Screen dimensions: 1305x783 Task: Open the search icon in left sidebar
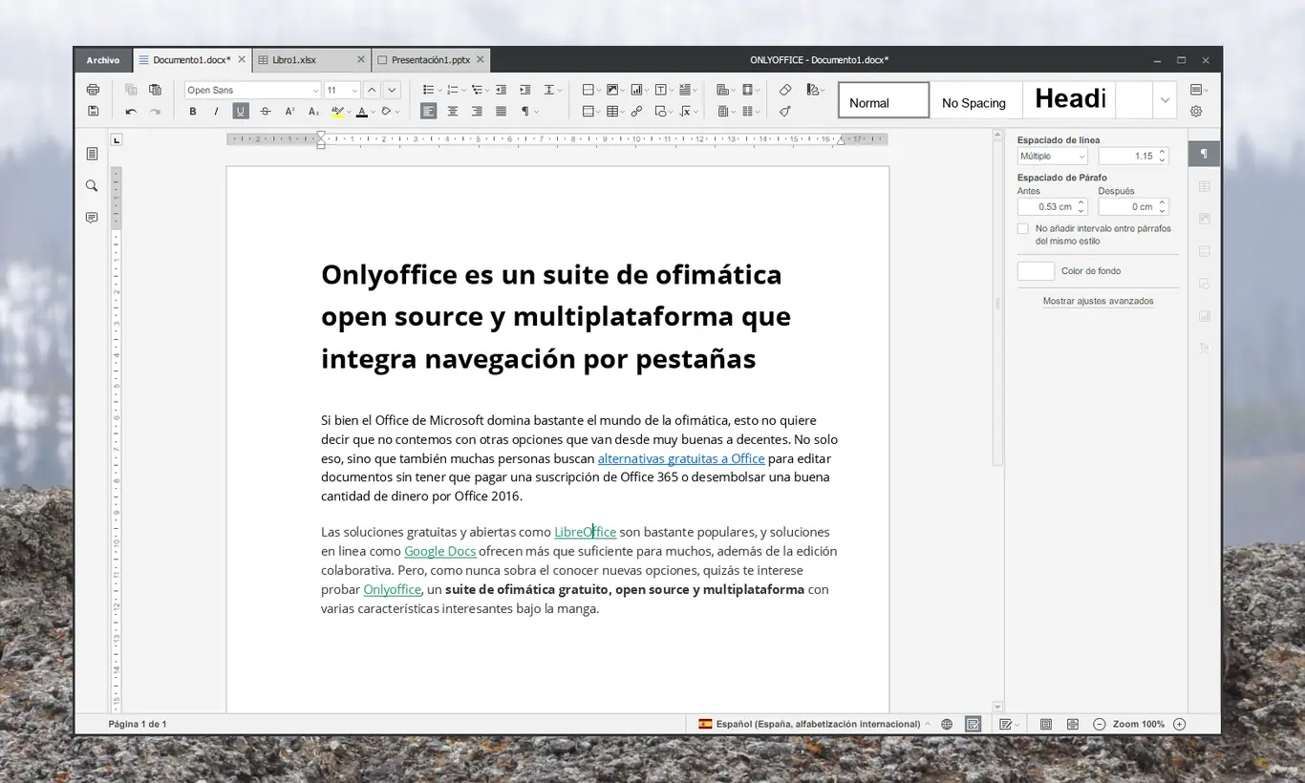[92, 186]
